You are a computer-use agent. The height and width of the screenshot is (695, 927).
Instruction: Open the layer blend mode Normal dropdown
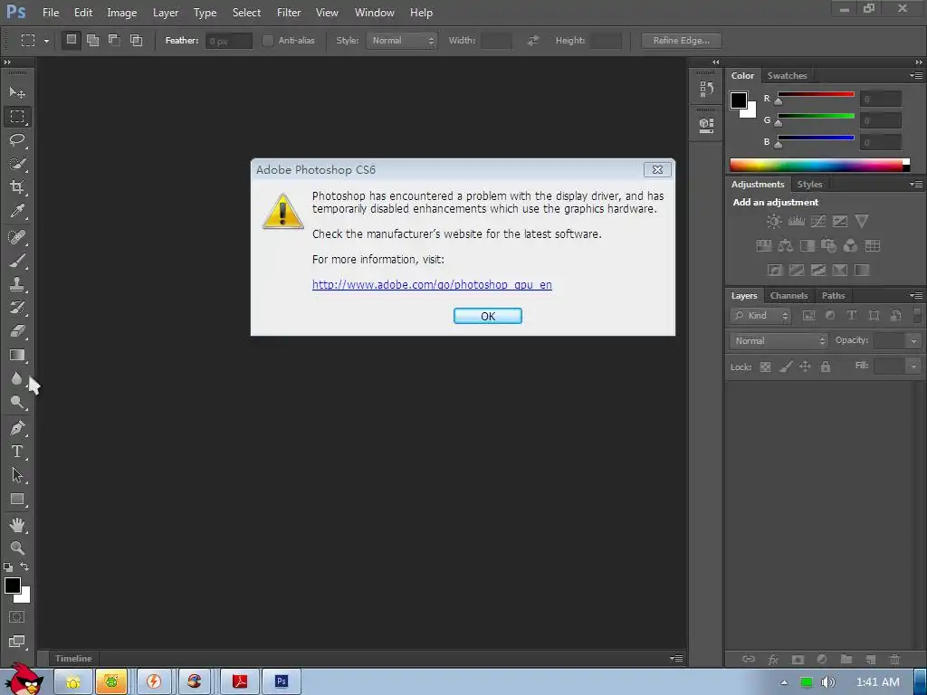(779, 340)
